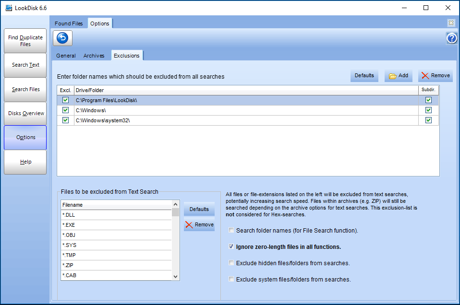The height and width of the screenshot is (305, 460).
Task: Open Help from the sidebar
Action: pyautogui.click(x=25, y=162)
